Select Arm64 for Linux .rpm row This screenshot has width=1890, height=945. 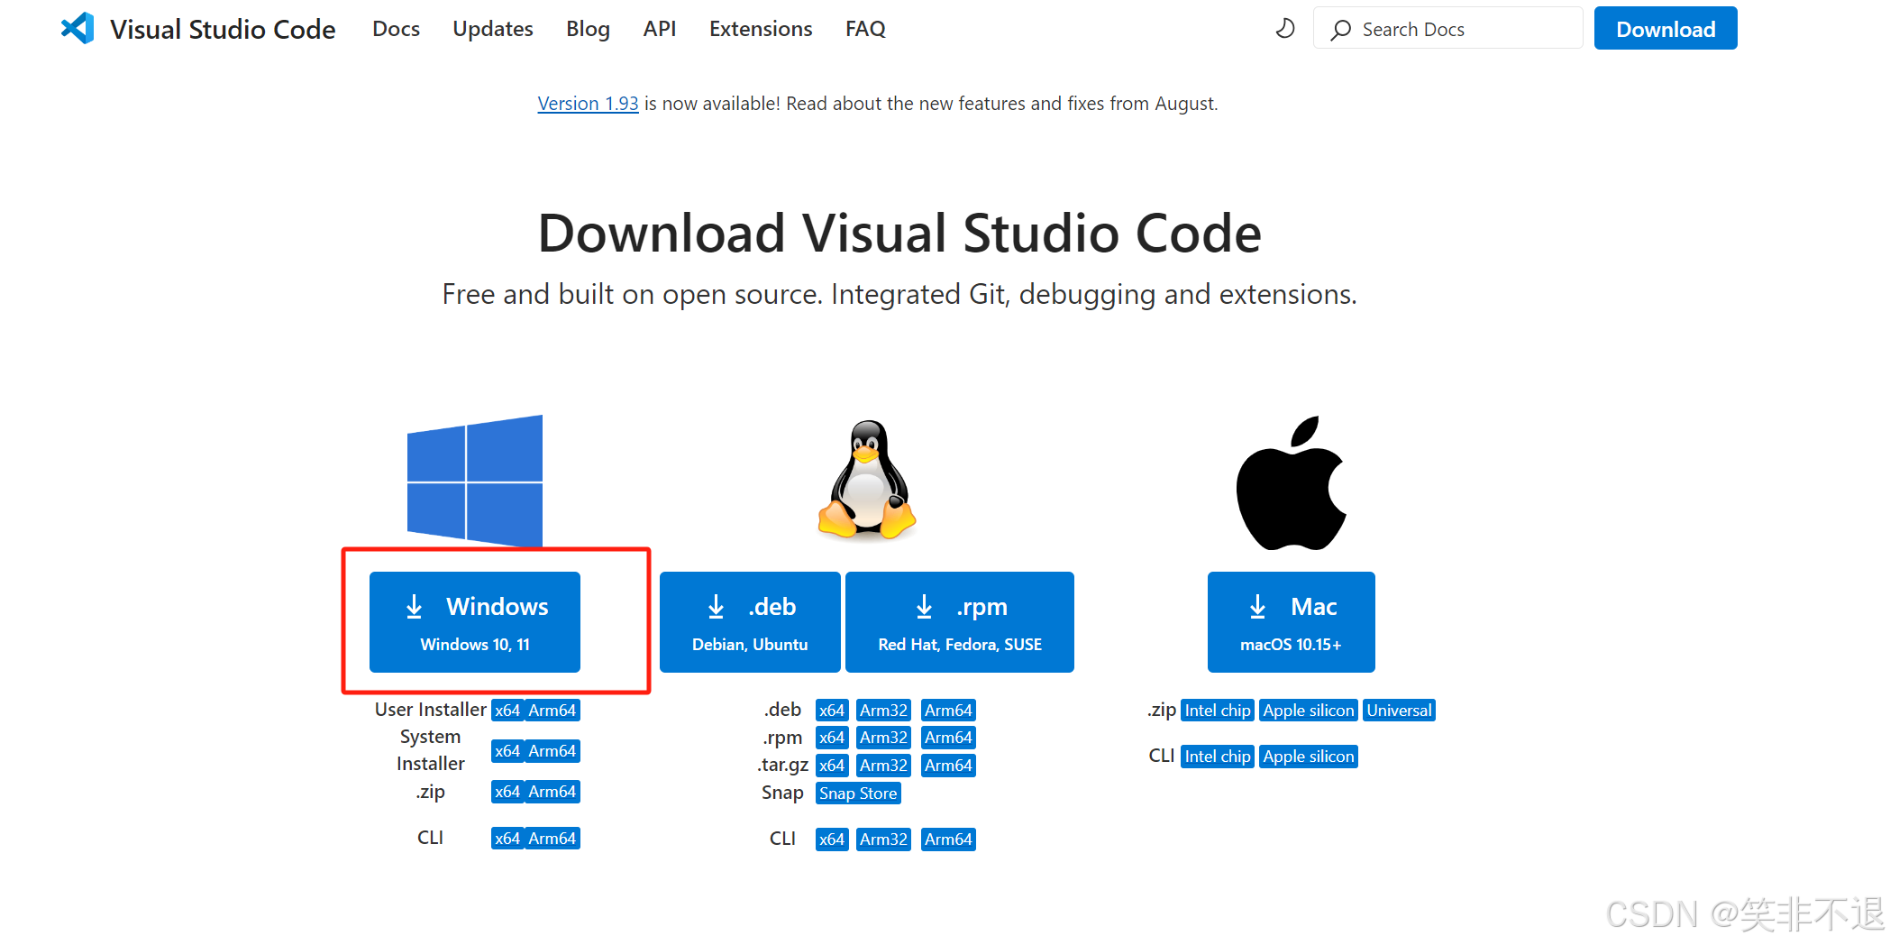(948, 738)
